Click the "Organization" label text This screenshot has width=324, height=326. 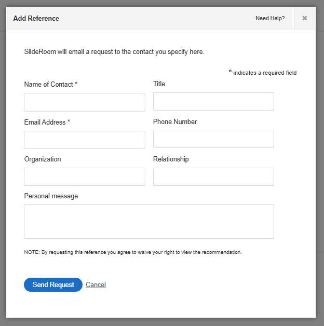click(43, 159)
